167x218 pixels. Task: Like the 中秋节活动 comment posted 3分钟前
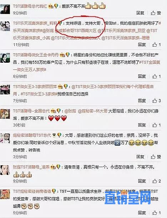[x=156, y=157]
